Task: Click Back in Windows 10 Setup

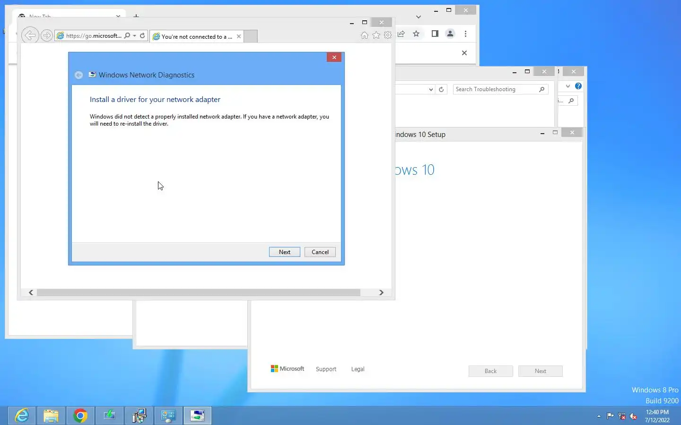Action: [490, 371]
